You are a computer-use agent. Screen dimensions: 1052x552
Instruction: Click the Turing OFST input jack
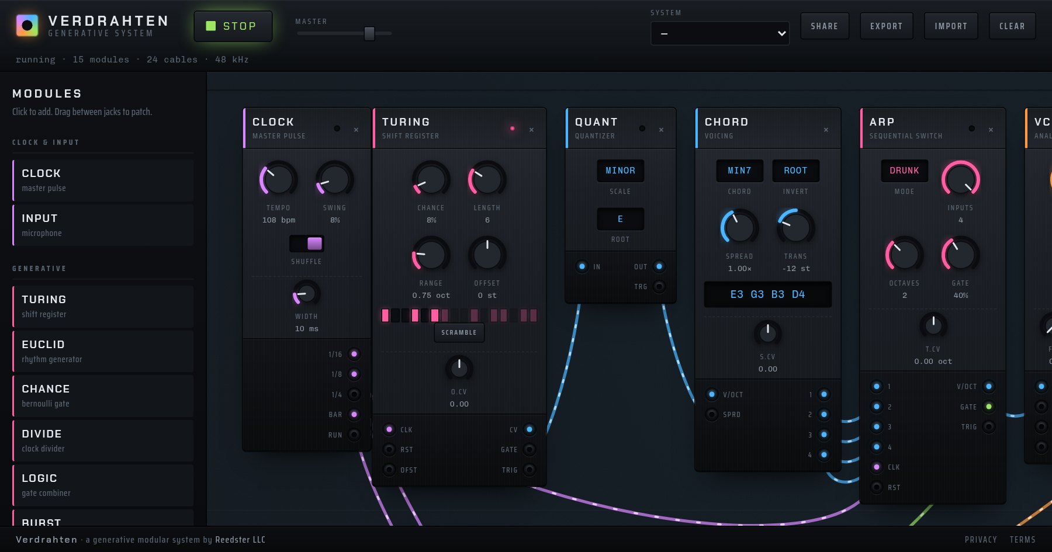pyautogui.click(x=389, y=470)
